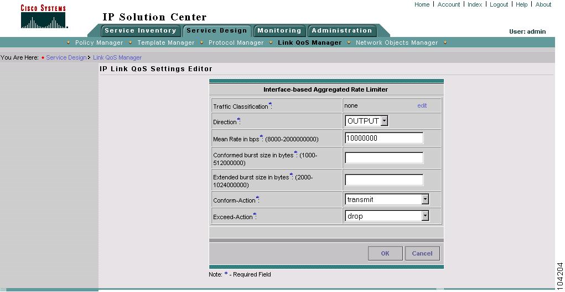Focus the Conformed burst size field

pos(384,158)
